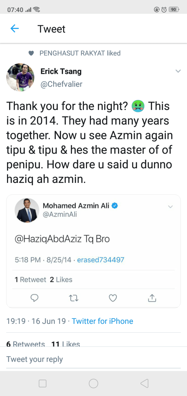Open the @AzminAli handle
The height and width of the screenshot is (396, 187).
[60, 215]
